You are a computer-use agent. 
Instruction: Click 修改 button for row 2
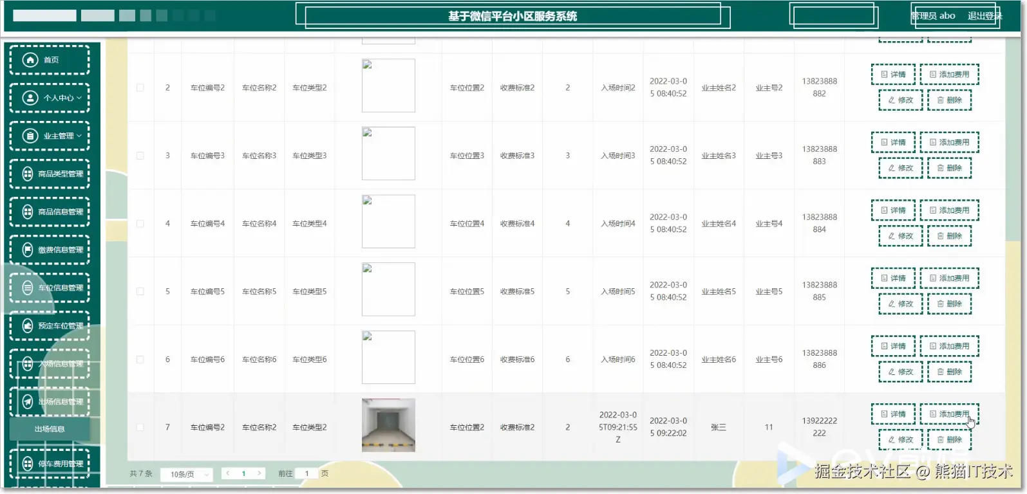(901, 100)
